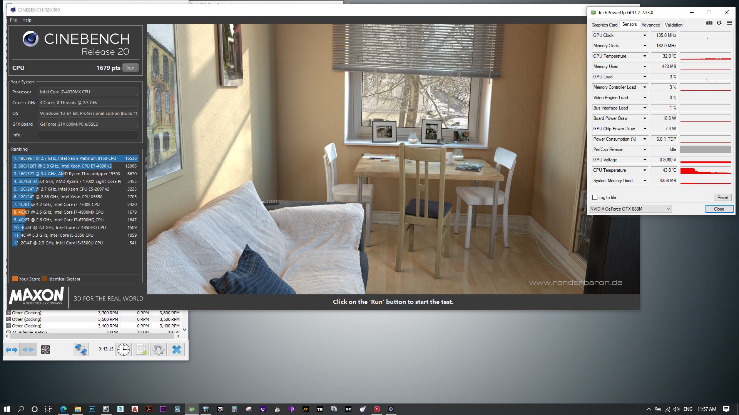Open the TR icon on taskbar

point(320,409)
